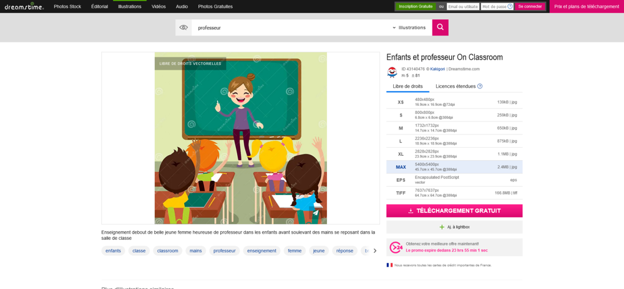
Task: Click the mains tag
Action: tap(196, 250)
